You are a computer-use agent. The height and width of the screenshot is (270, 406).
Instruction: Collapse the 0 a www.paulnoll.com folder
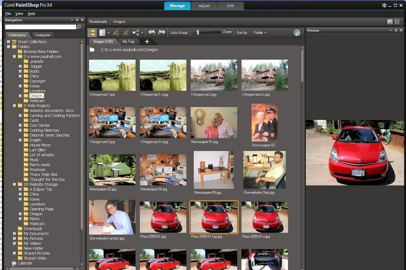[x=15, y=56]
